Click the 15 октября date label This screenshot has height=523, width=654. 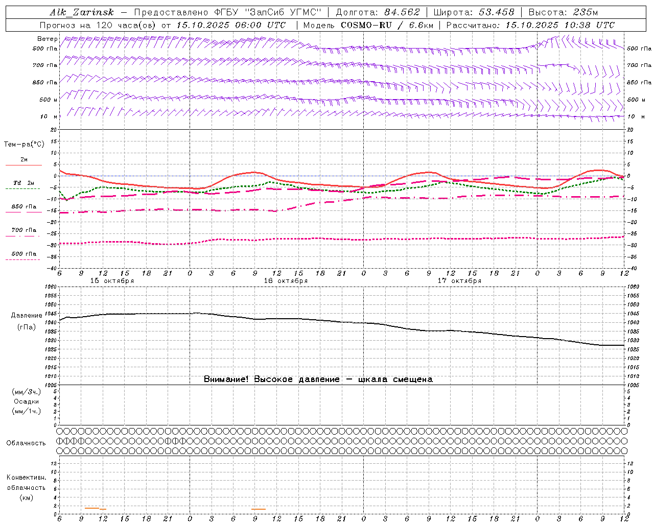(112, 281)
